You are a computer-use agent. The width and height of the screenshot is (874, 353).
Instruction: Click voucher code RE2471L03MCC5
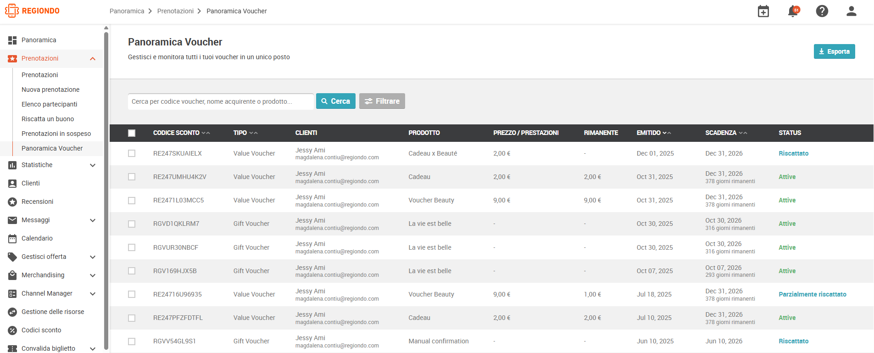[178, 200]
